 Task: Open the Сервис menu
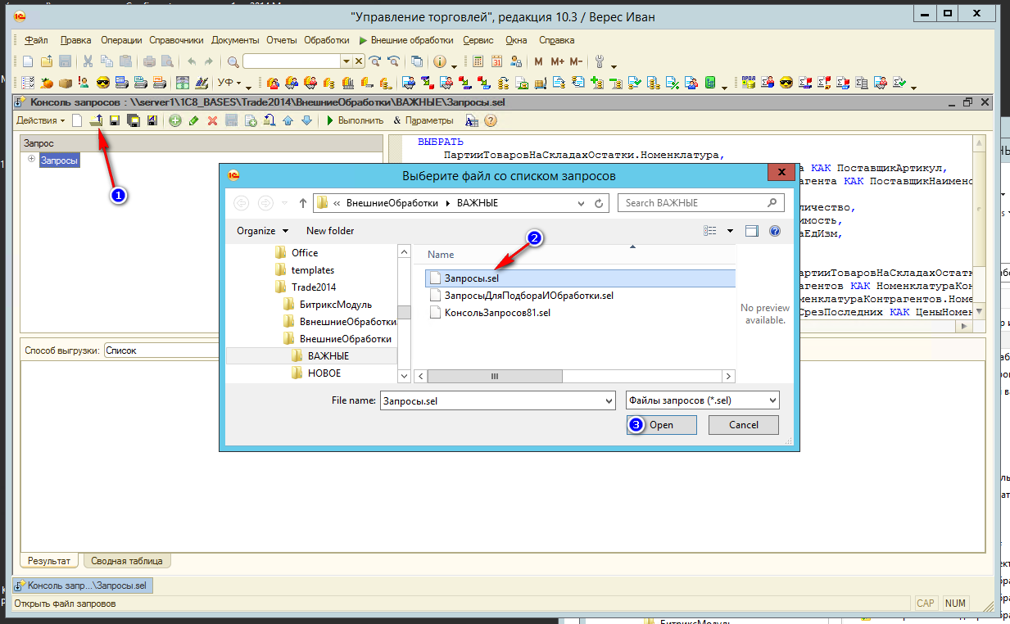pos(478,40)
